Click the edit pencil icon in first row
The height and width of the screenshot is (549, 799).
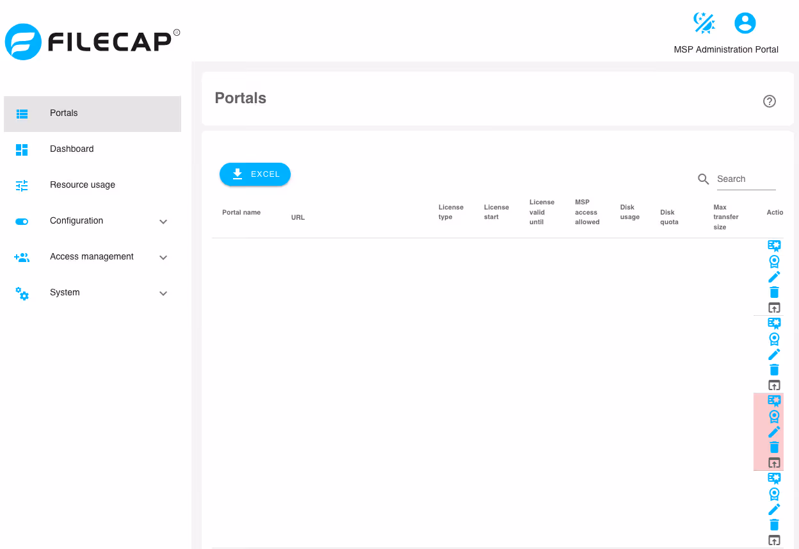(x=774, y=277)
